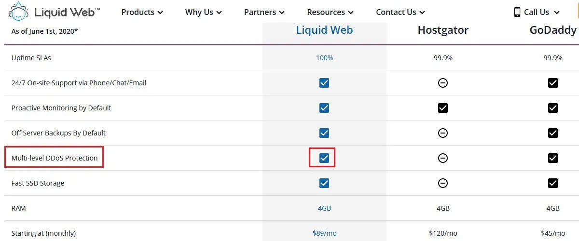
Task: Click GoDaddy's black checkmark for Proactive Monitoring
Action: [x=553, y=108]
